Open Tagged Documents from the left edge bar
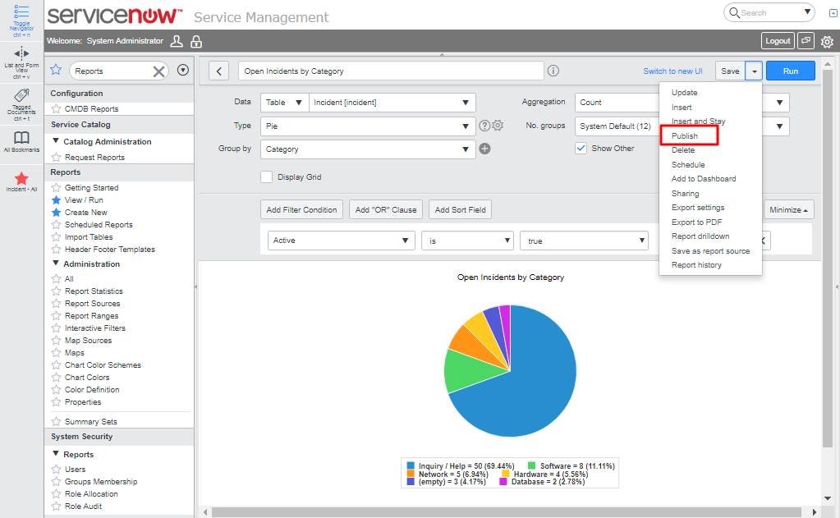The image size is (840, 518). coord(22,97)
